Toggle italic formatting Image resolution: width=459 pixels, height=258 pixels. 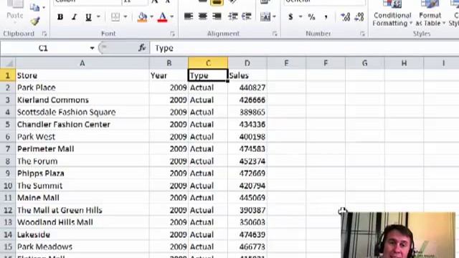tap(75, 17)
